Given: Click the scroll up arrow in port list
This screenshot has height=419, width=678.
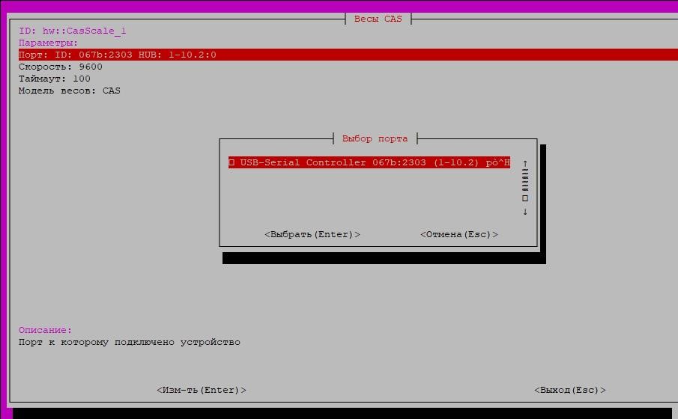Looking at the screenshot, I should pos(525,163).
